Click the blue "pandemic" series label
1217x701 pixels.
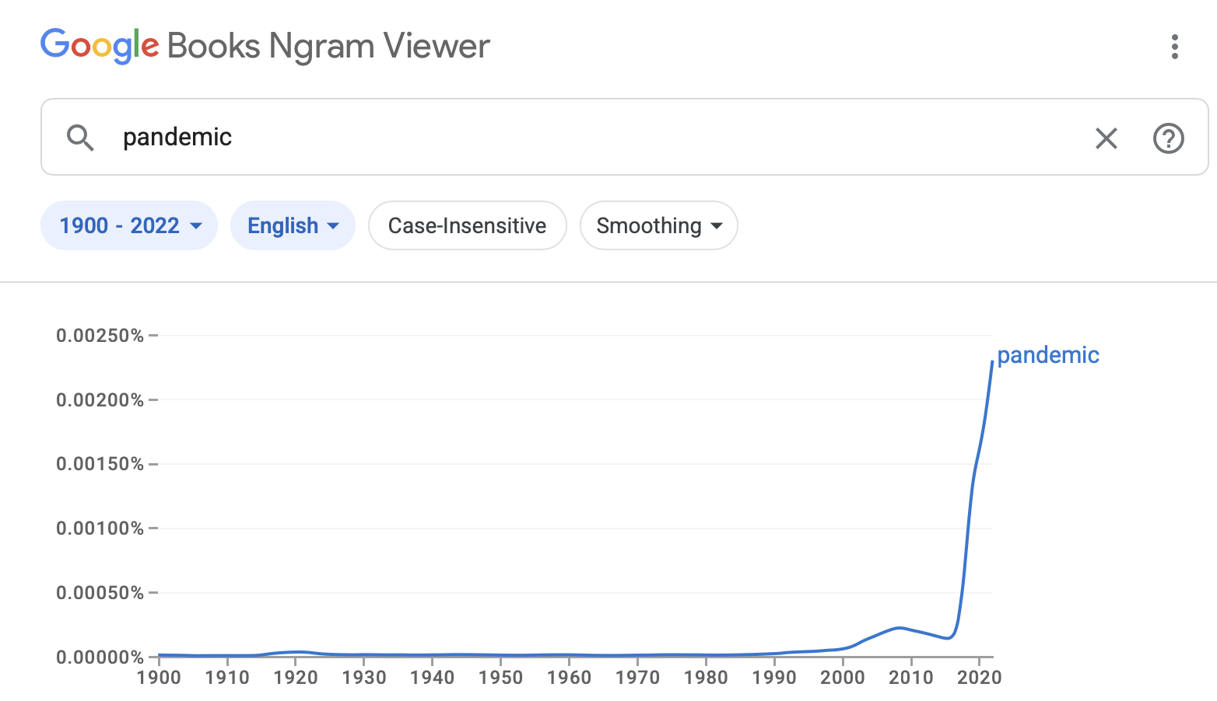click(1047, 355)
